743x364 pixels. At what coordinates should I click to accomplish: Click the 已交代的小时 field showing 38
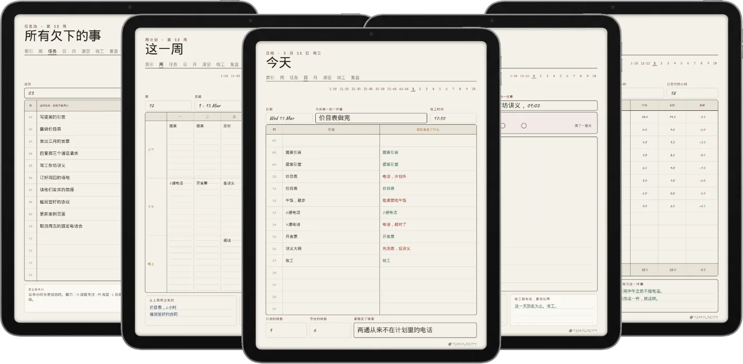coord(692,93)
